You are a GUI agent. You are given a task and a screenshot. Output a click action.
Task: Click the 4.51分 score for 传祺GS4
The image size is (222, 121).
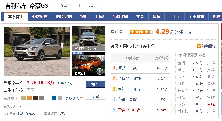tap(162, 78)
